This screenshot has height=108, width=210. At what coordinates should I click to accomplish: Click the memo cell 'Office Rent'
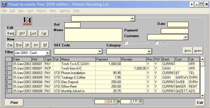pyautogui.click(x=78, y=87)
